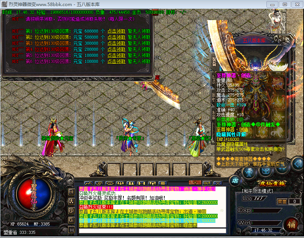Claim the 288888 元宝 reward via 点击领取
Viewport: 304px width, 238px height.
pos(117,49)
